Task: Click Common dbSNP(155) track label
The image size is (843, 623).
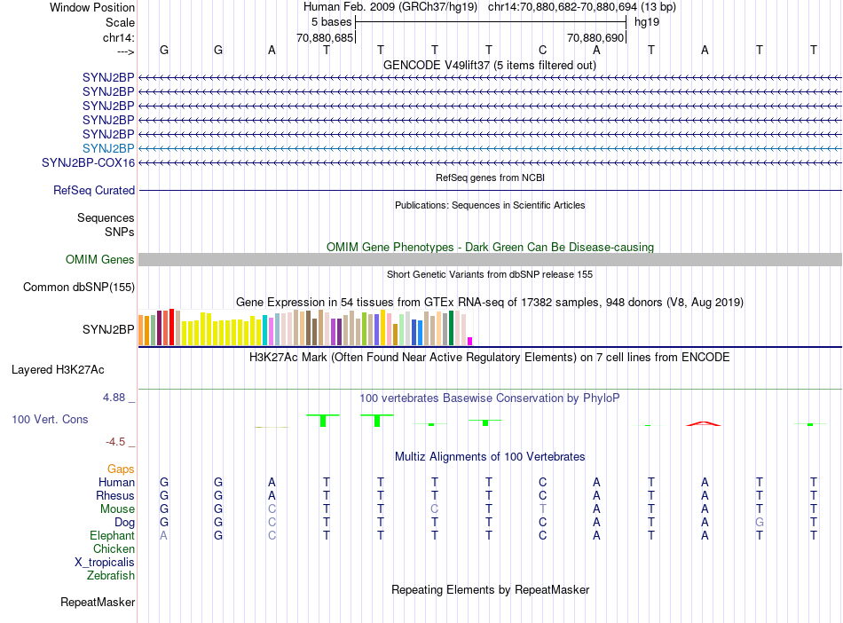Action: [78, 287]
